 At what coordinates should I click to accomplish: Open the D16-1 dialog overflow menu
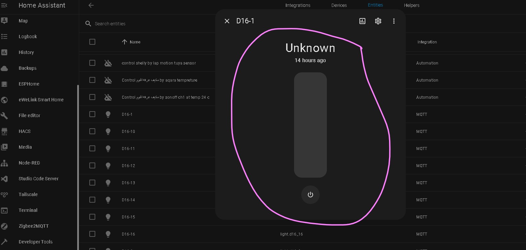[394, 21]
